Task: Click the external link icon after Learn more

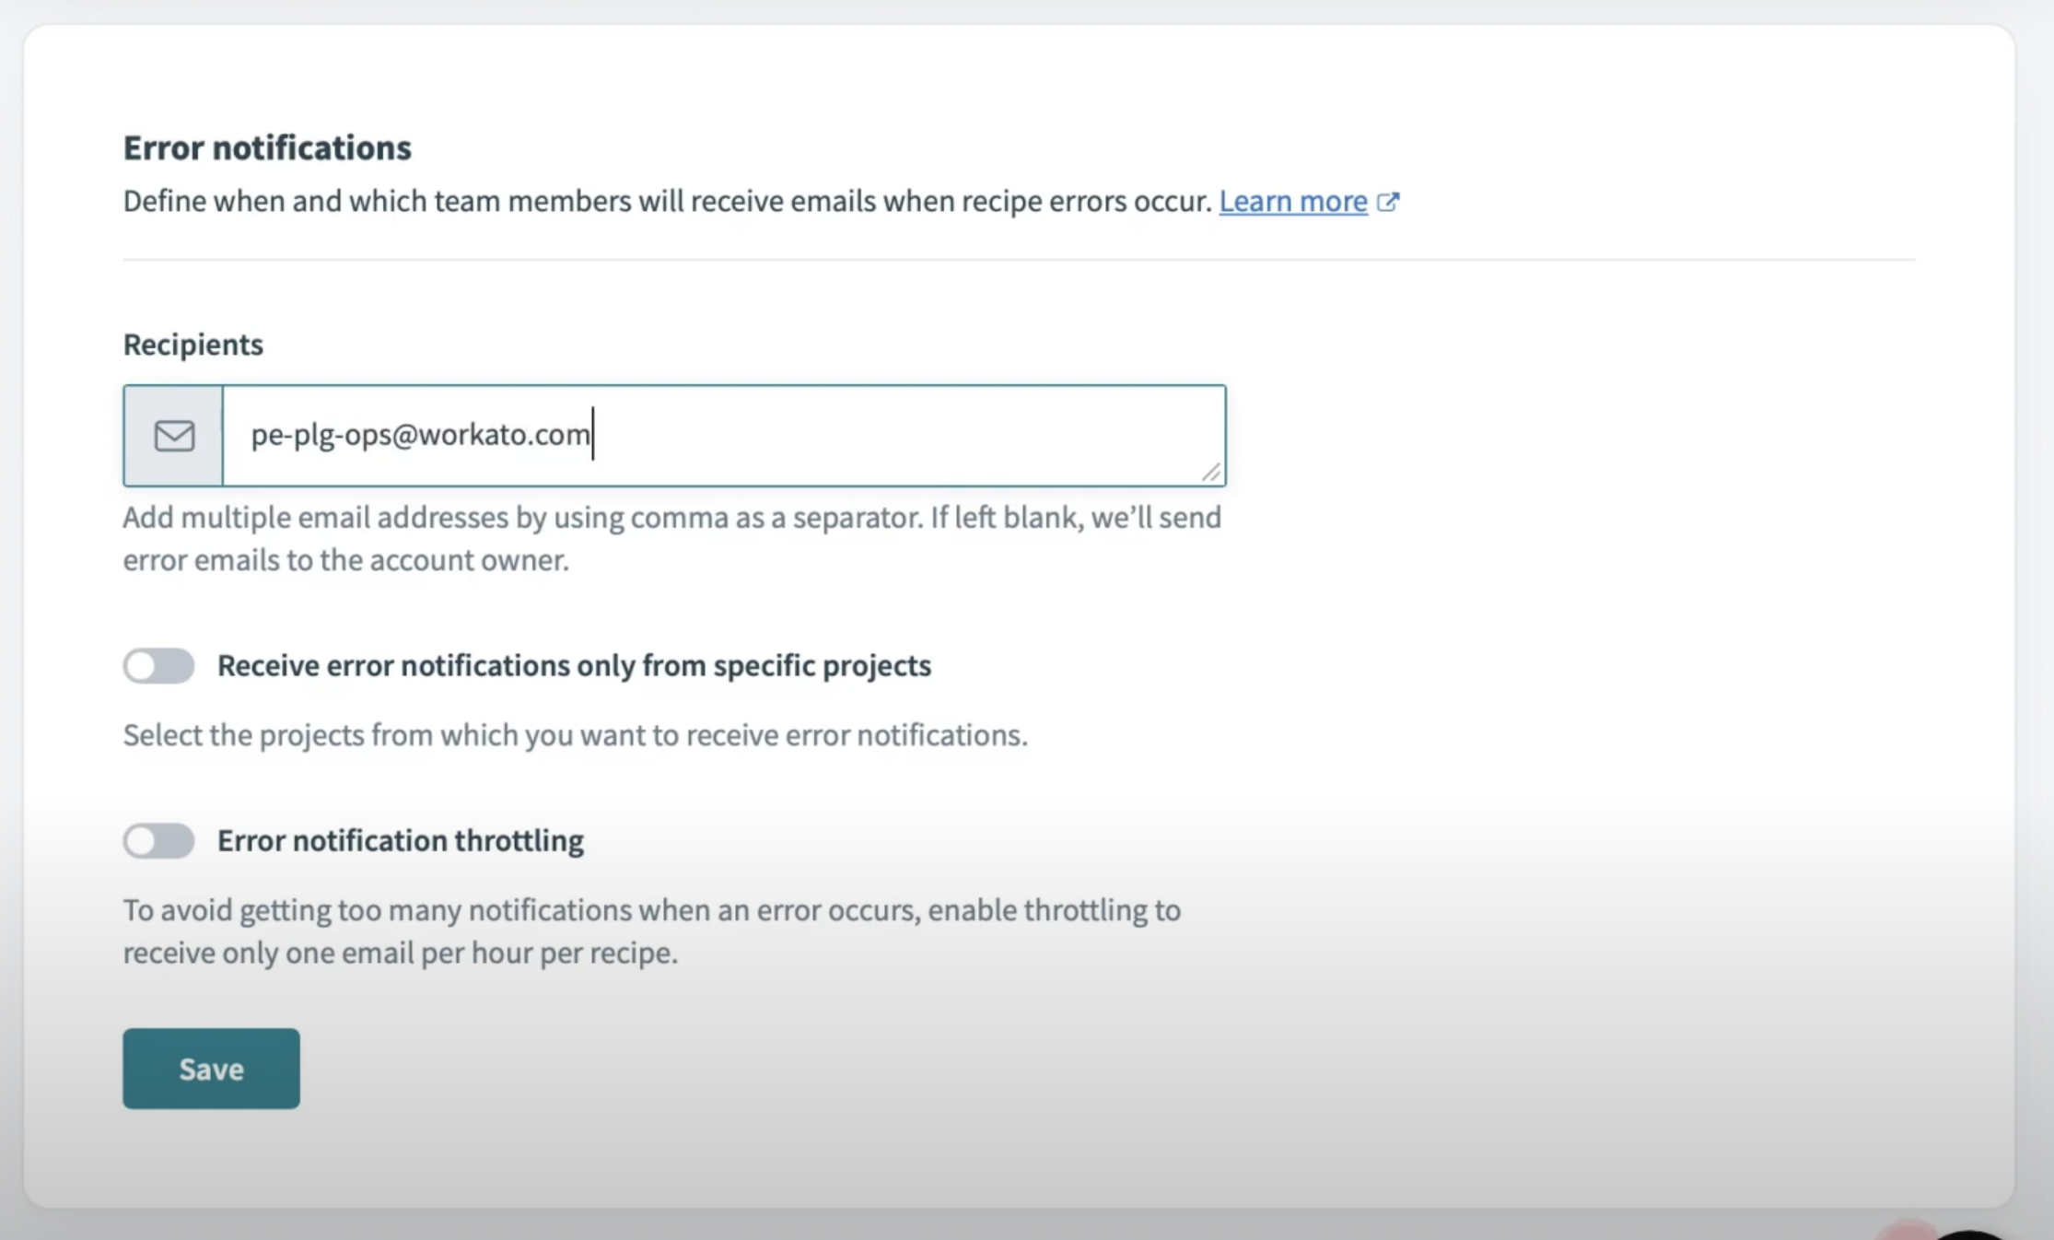Action: (1388, 202)
